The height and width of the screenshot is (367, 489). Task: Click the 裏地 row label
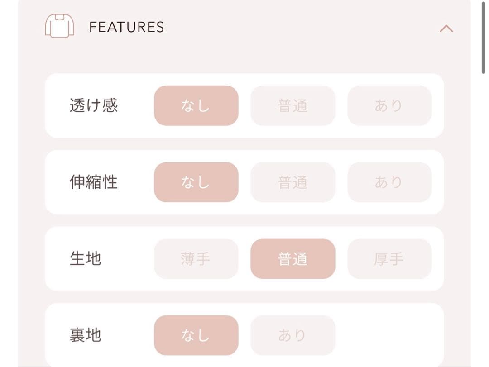[85, 335]
